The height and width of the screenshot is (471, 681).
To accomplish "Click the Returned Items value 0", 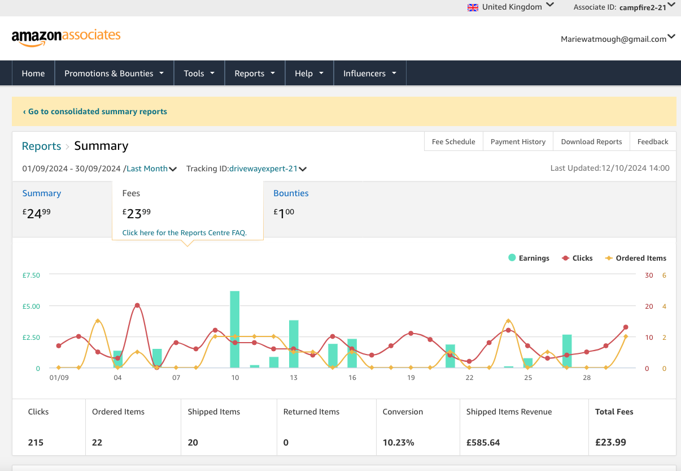I will point(286,442).
